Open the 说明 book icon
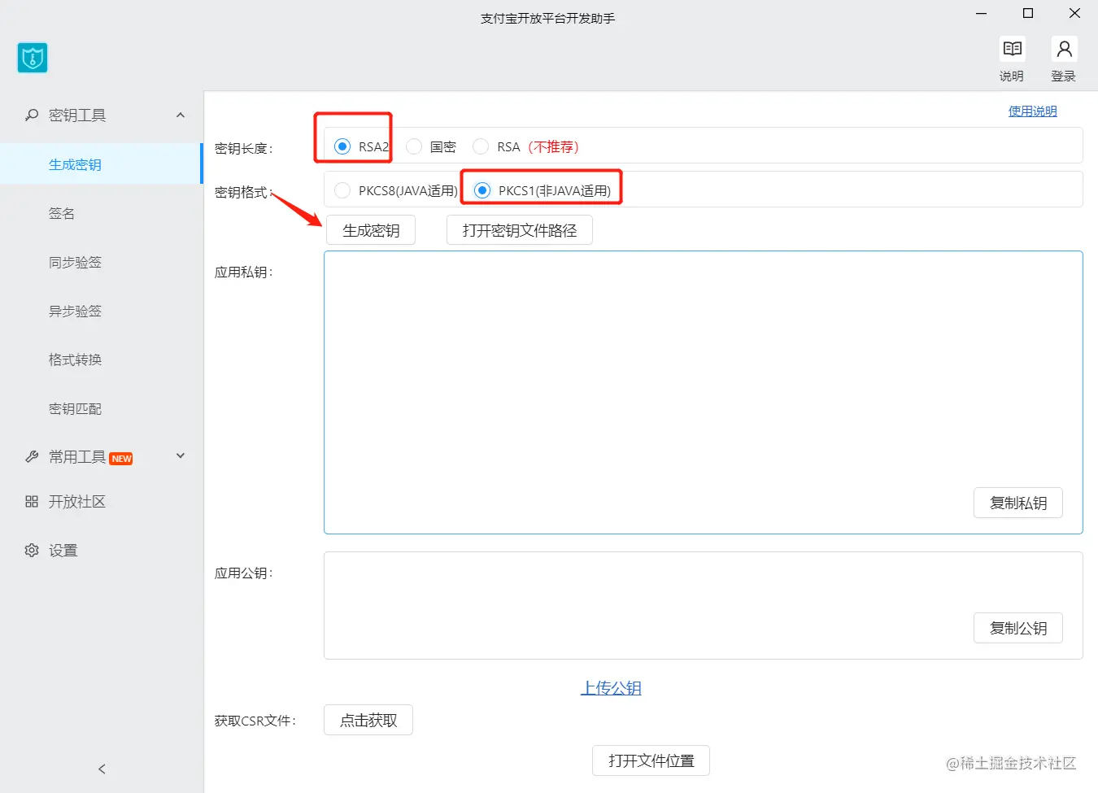Viewport: 1098px width, 793px height. (x=1012, y=49)
